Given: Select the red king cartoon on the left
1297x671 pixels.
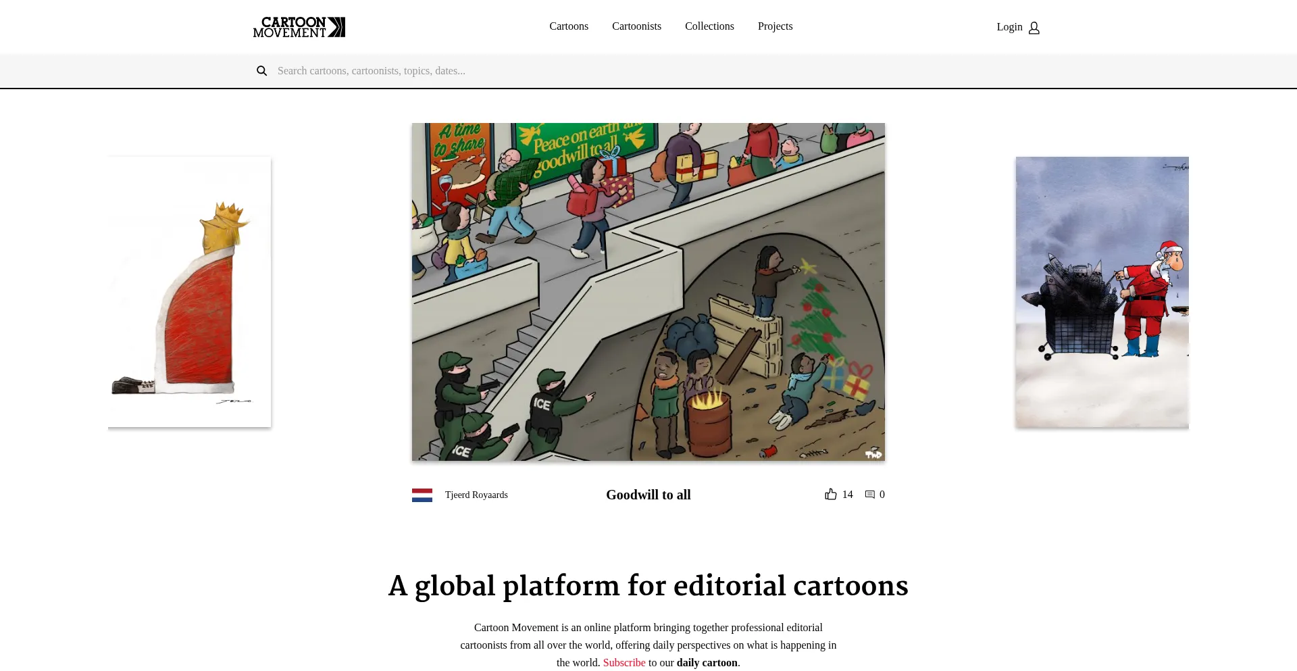Looking at the screenshot, I should 189,291.
